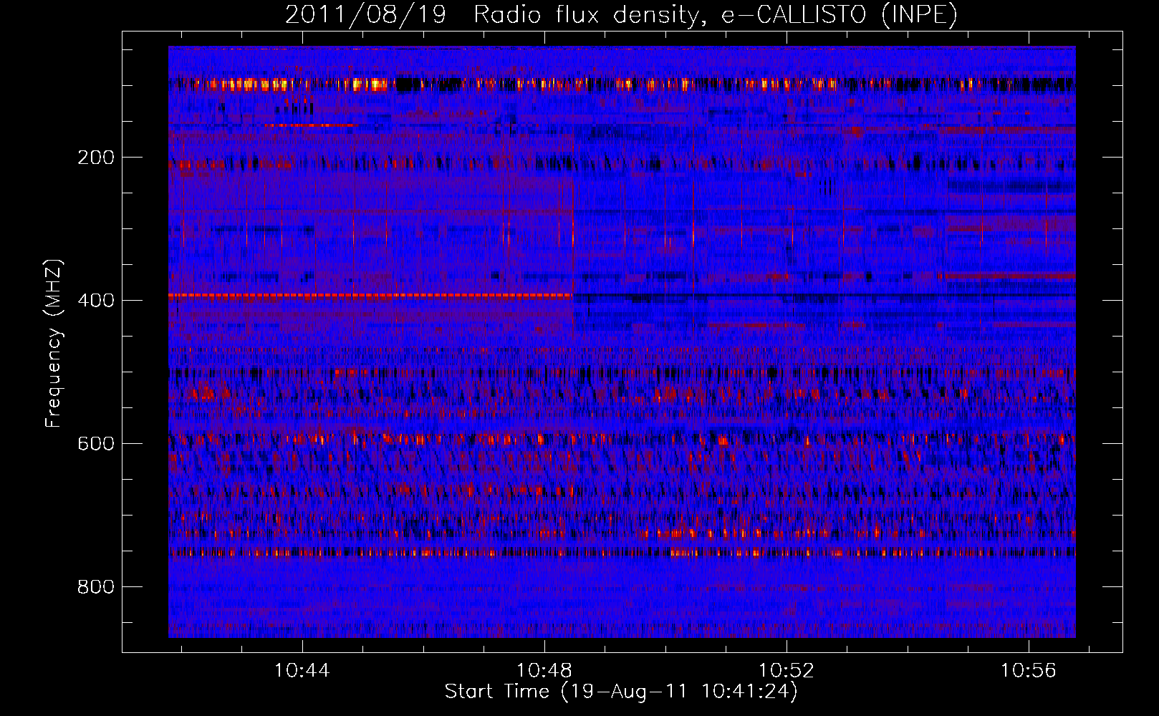Click the bright red horizontal line near 400 MHz
Image resolution: width=1159 pixels, height=716 pixels.
pyautogui.click(x=370, y=295)
